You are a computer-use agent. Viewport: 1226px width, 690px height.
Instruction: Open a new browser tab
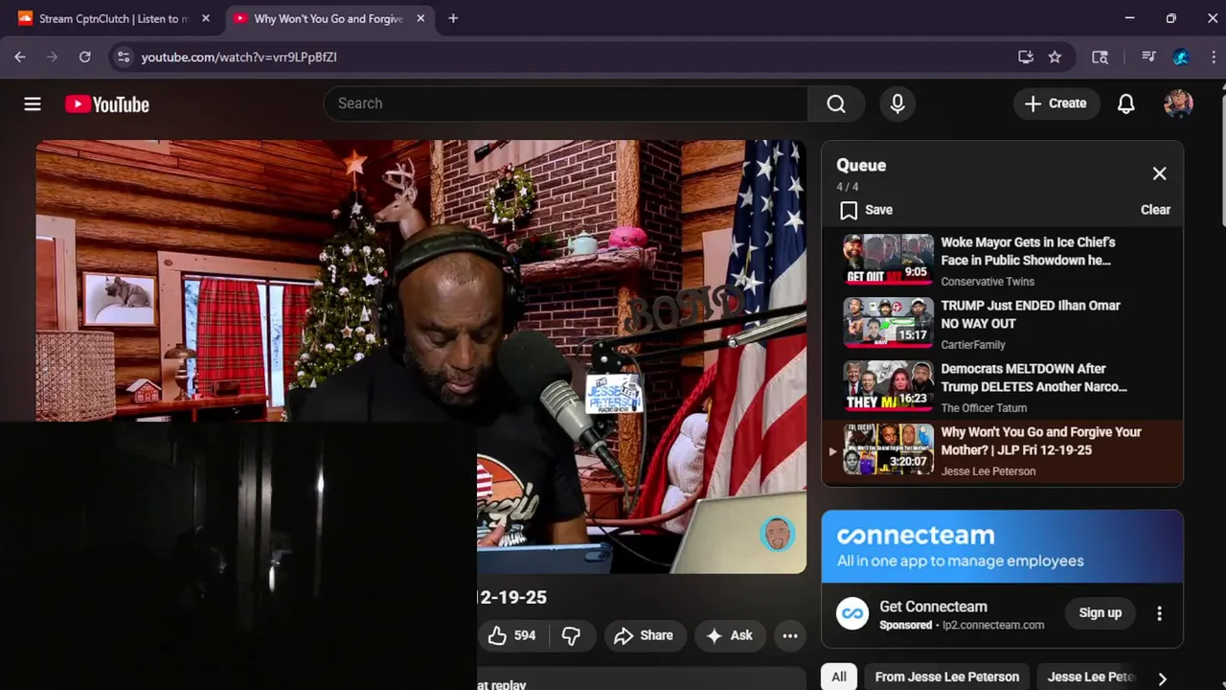[x=453, y=18]
